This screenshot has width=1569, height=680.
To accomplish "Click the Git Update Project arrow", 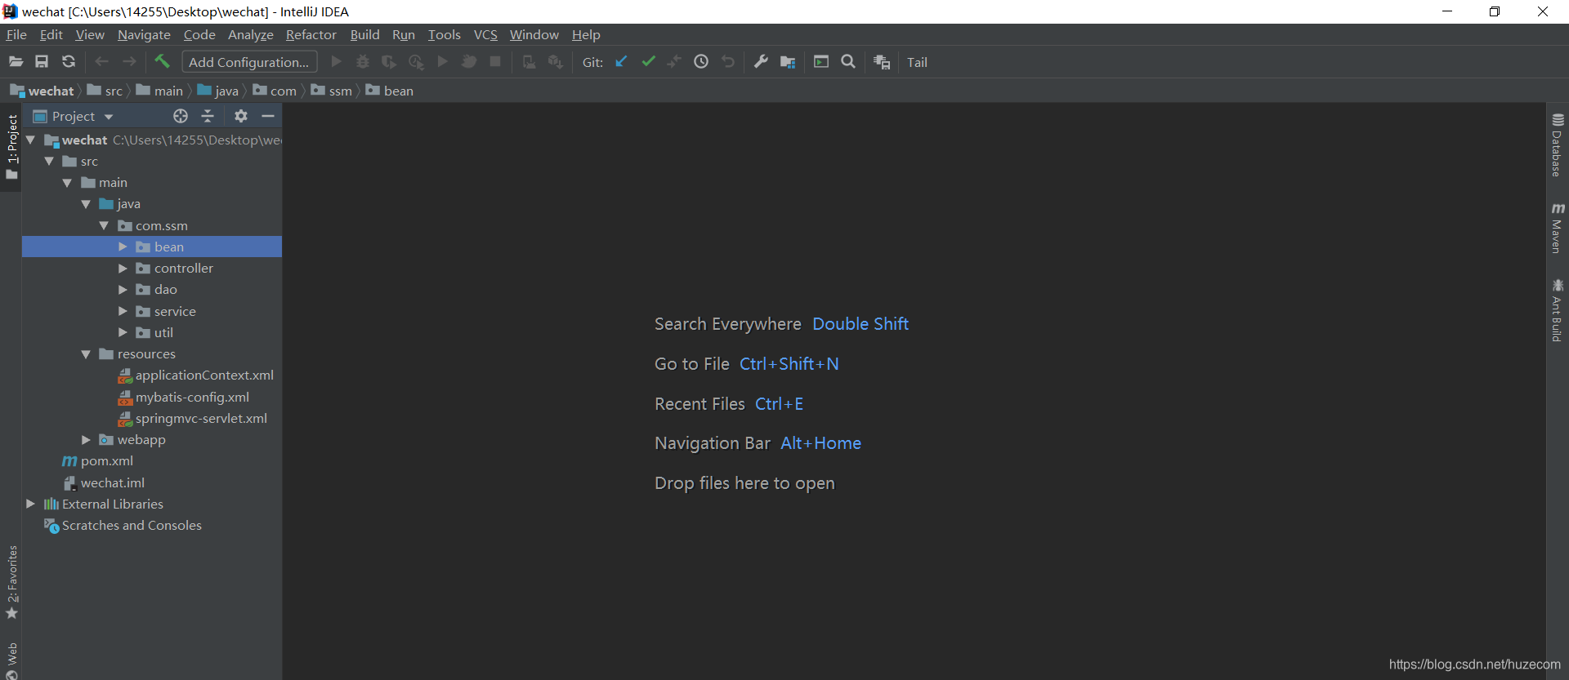I will (x=621, y=62).
